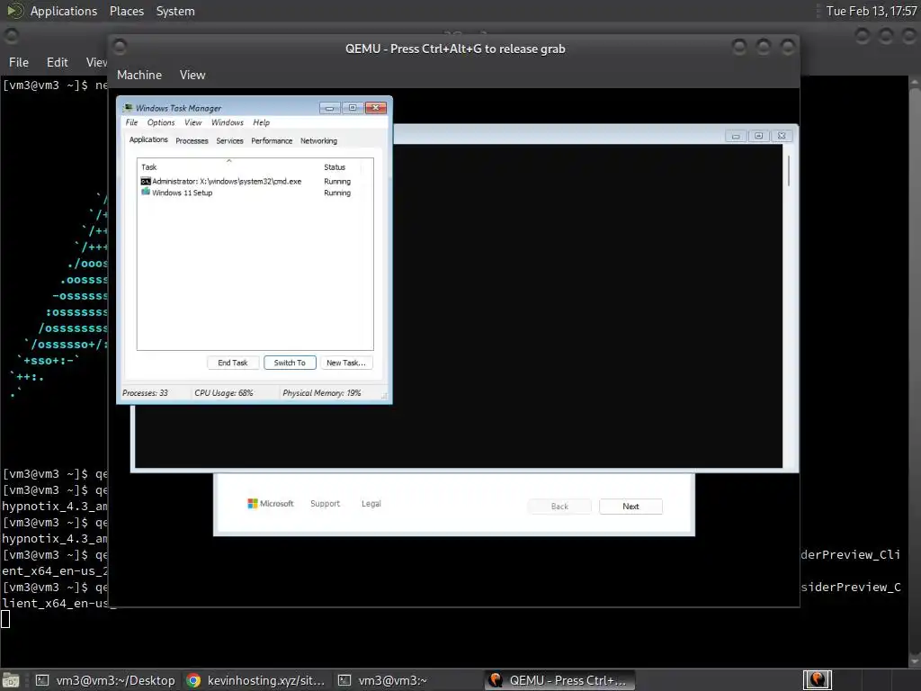This screenshot has height=691, width=921.
Task: Open Task Manager Options menu
Action: pos(161,122)
